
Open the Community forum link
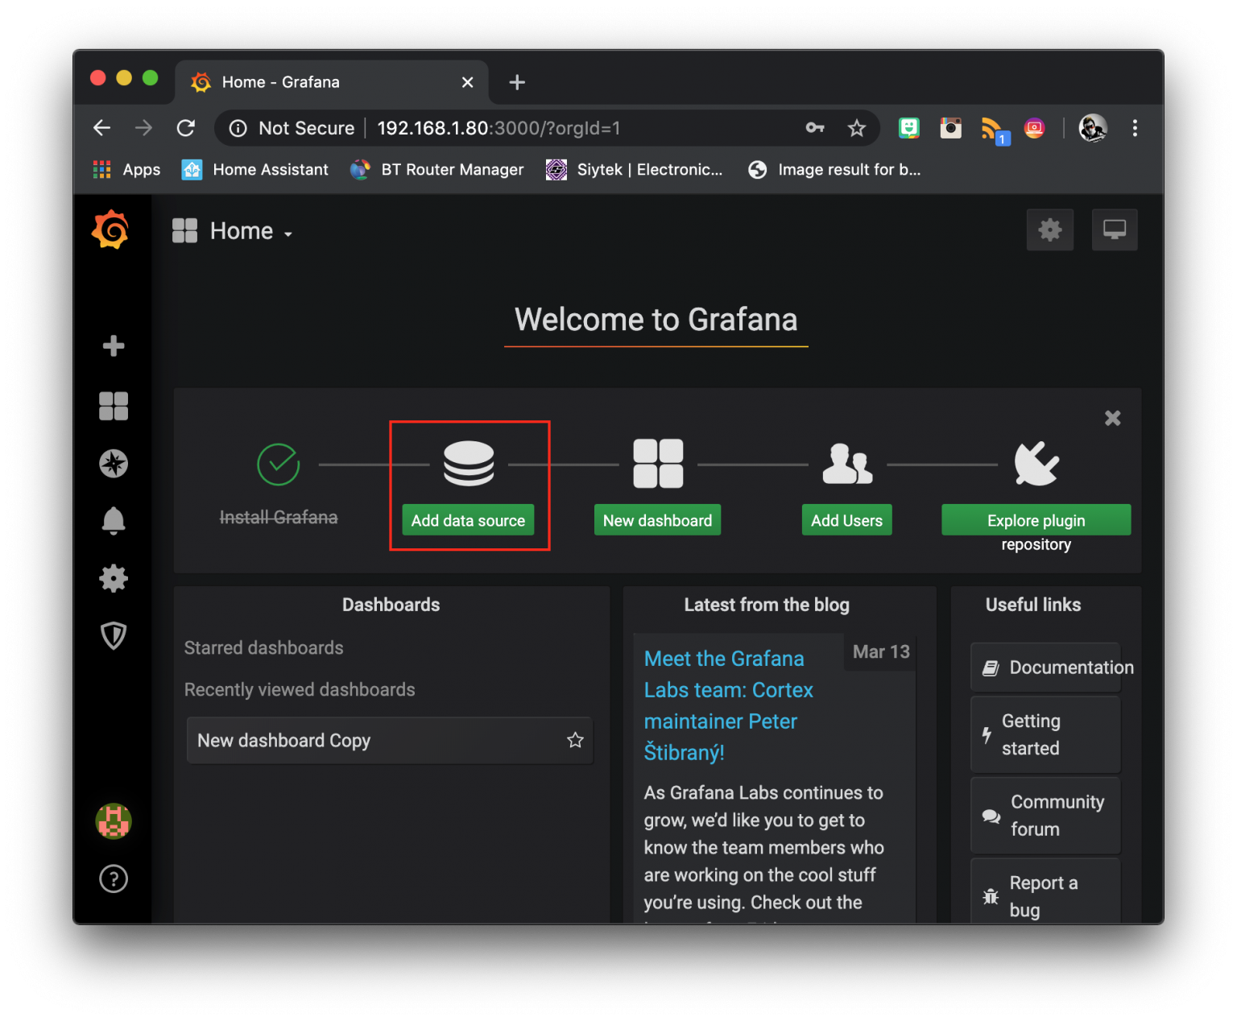1045,816
